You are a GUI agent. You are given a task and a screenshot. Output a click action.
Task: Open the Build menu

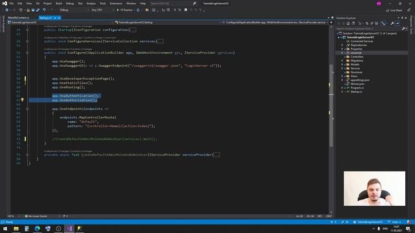(x=59, y=3)
